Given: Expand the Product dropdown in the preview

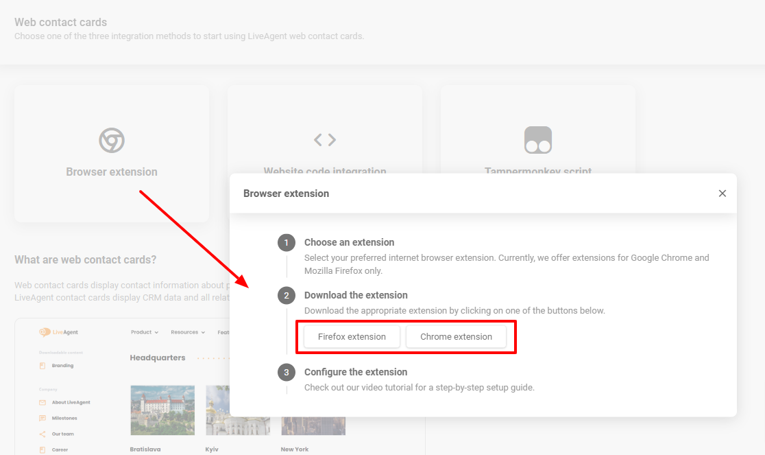Looking at the screenshot, I should click(144, 332).
